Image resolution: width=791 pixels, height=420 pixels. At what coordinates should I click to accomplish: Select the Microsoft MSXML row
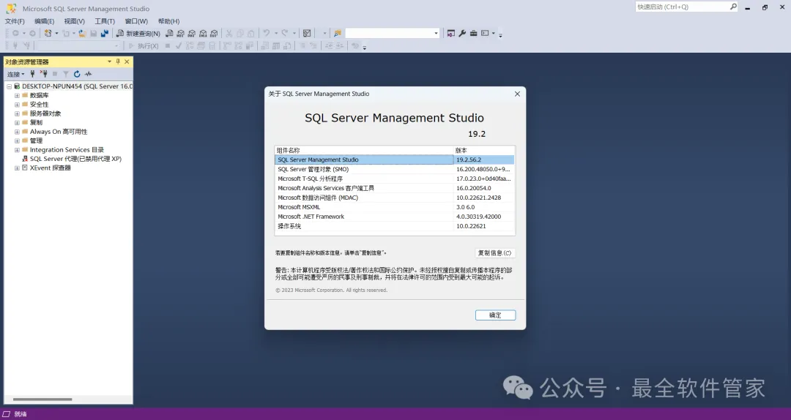click(x=395, y=207)
